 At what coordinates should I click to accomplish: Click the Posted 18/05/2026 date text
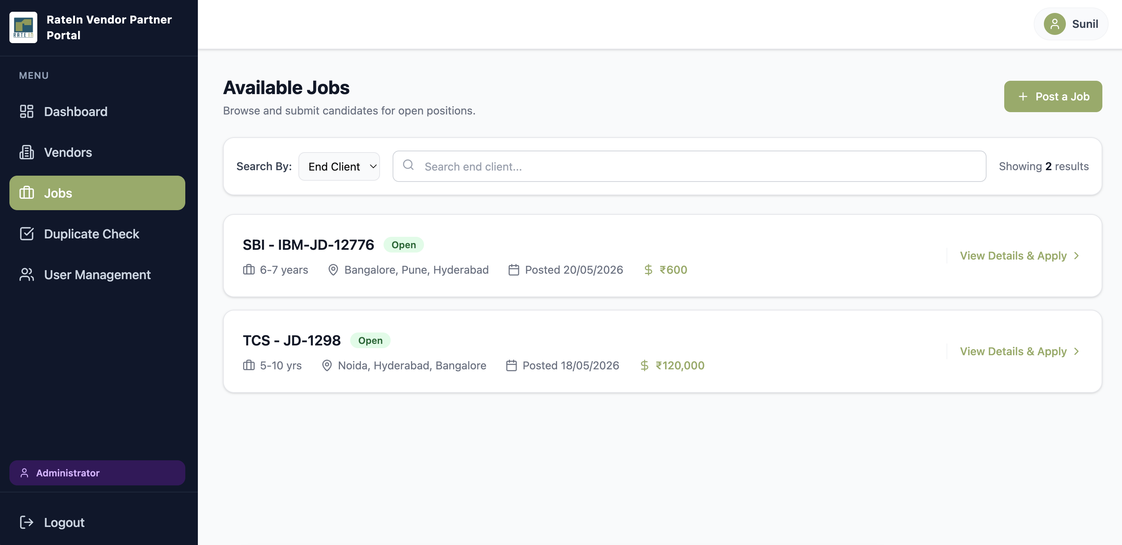tap(570, 365)
